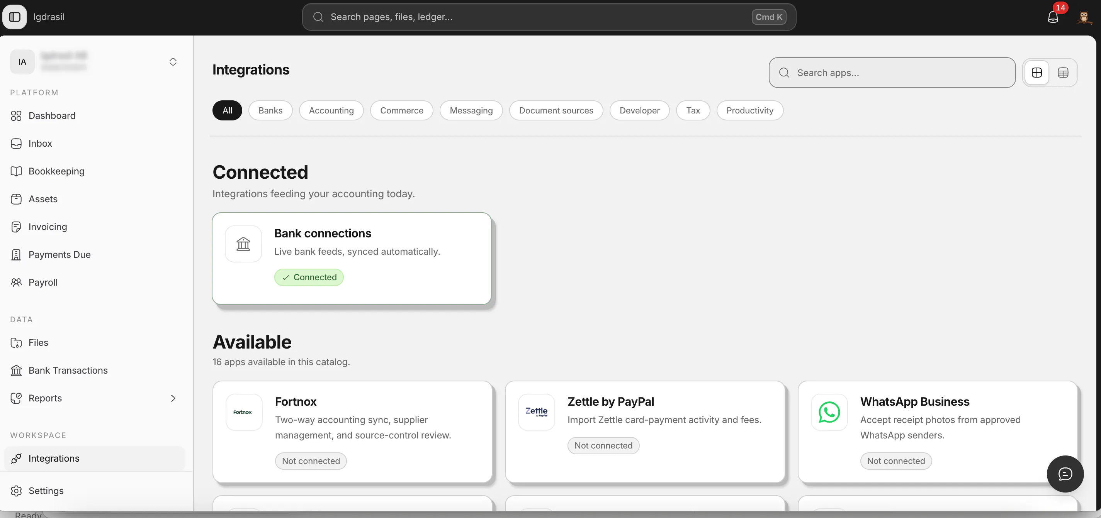Click the WhatsApp logo
This screenshot has width=1101, height=518.
pos(829,412)
